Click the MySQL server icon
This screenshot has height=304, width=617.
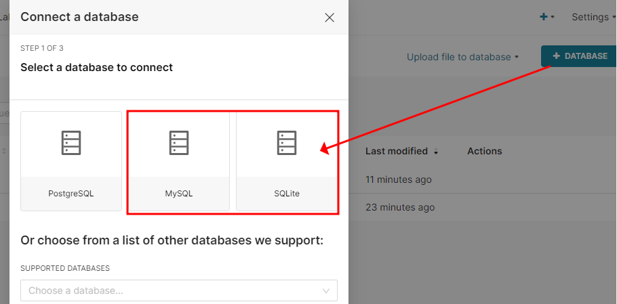tap(179, 143)
